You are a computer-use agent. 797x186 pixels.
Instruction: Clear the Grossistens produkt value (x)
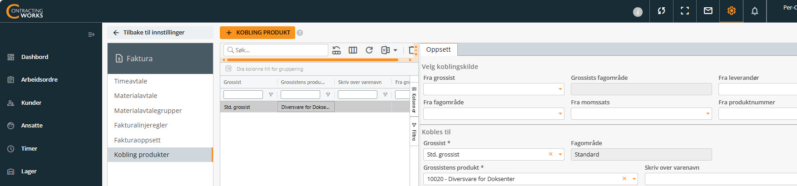point(624,179)
